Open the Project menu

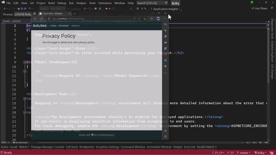pos(41,3)
